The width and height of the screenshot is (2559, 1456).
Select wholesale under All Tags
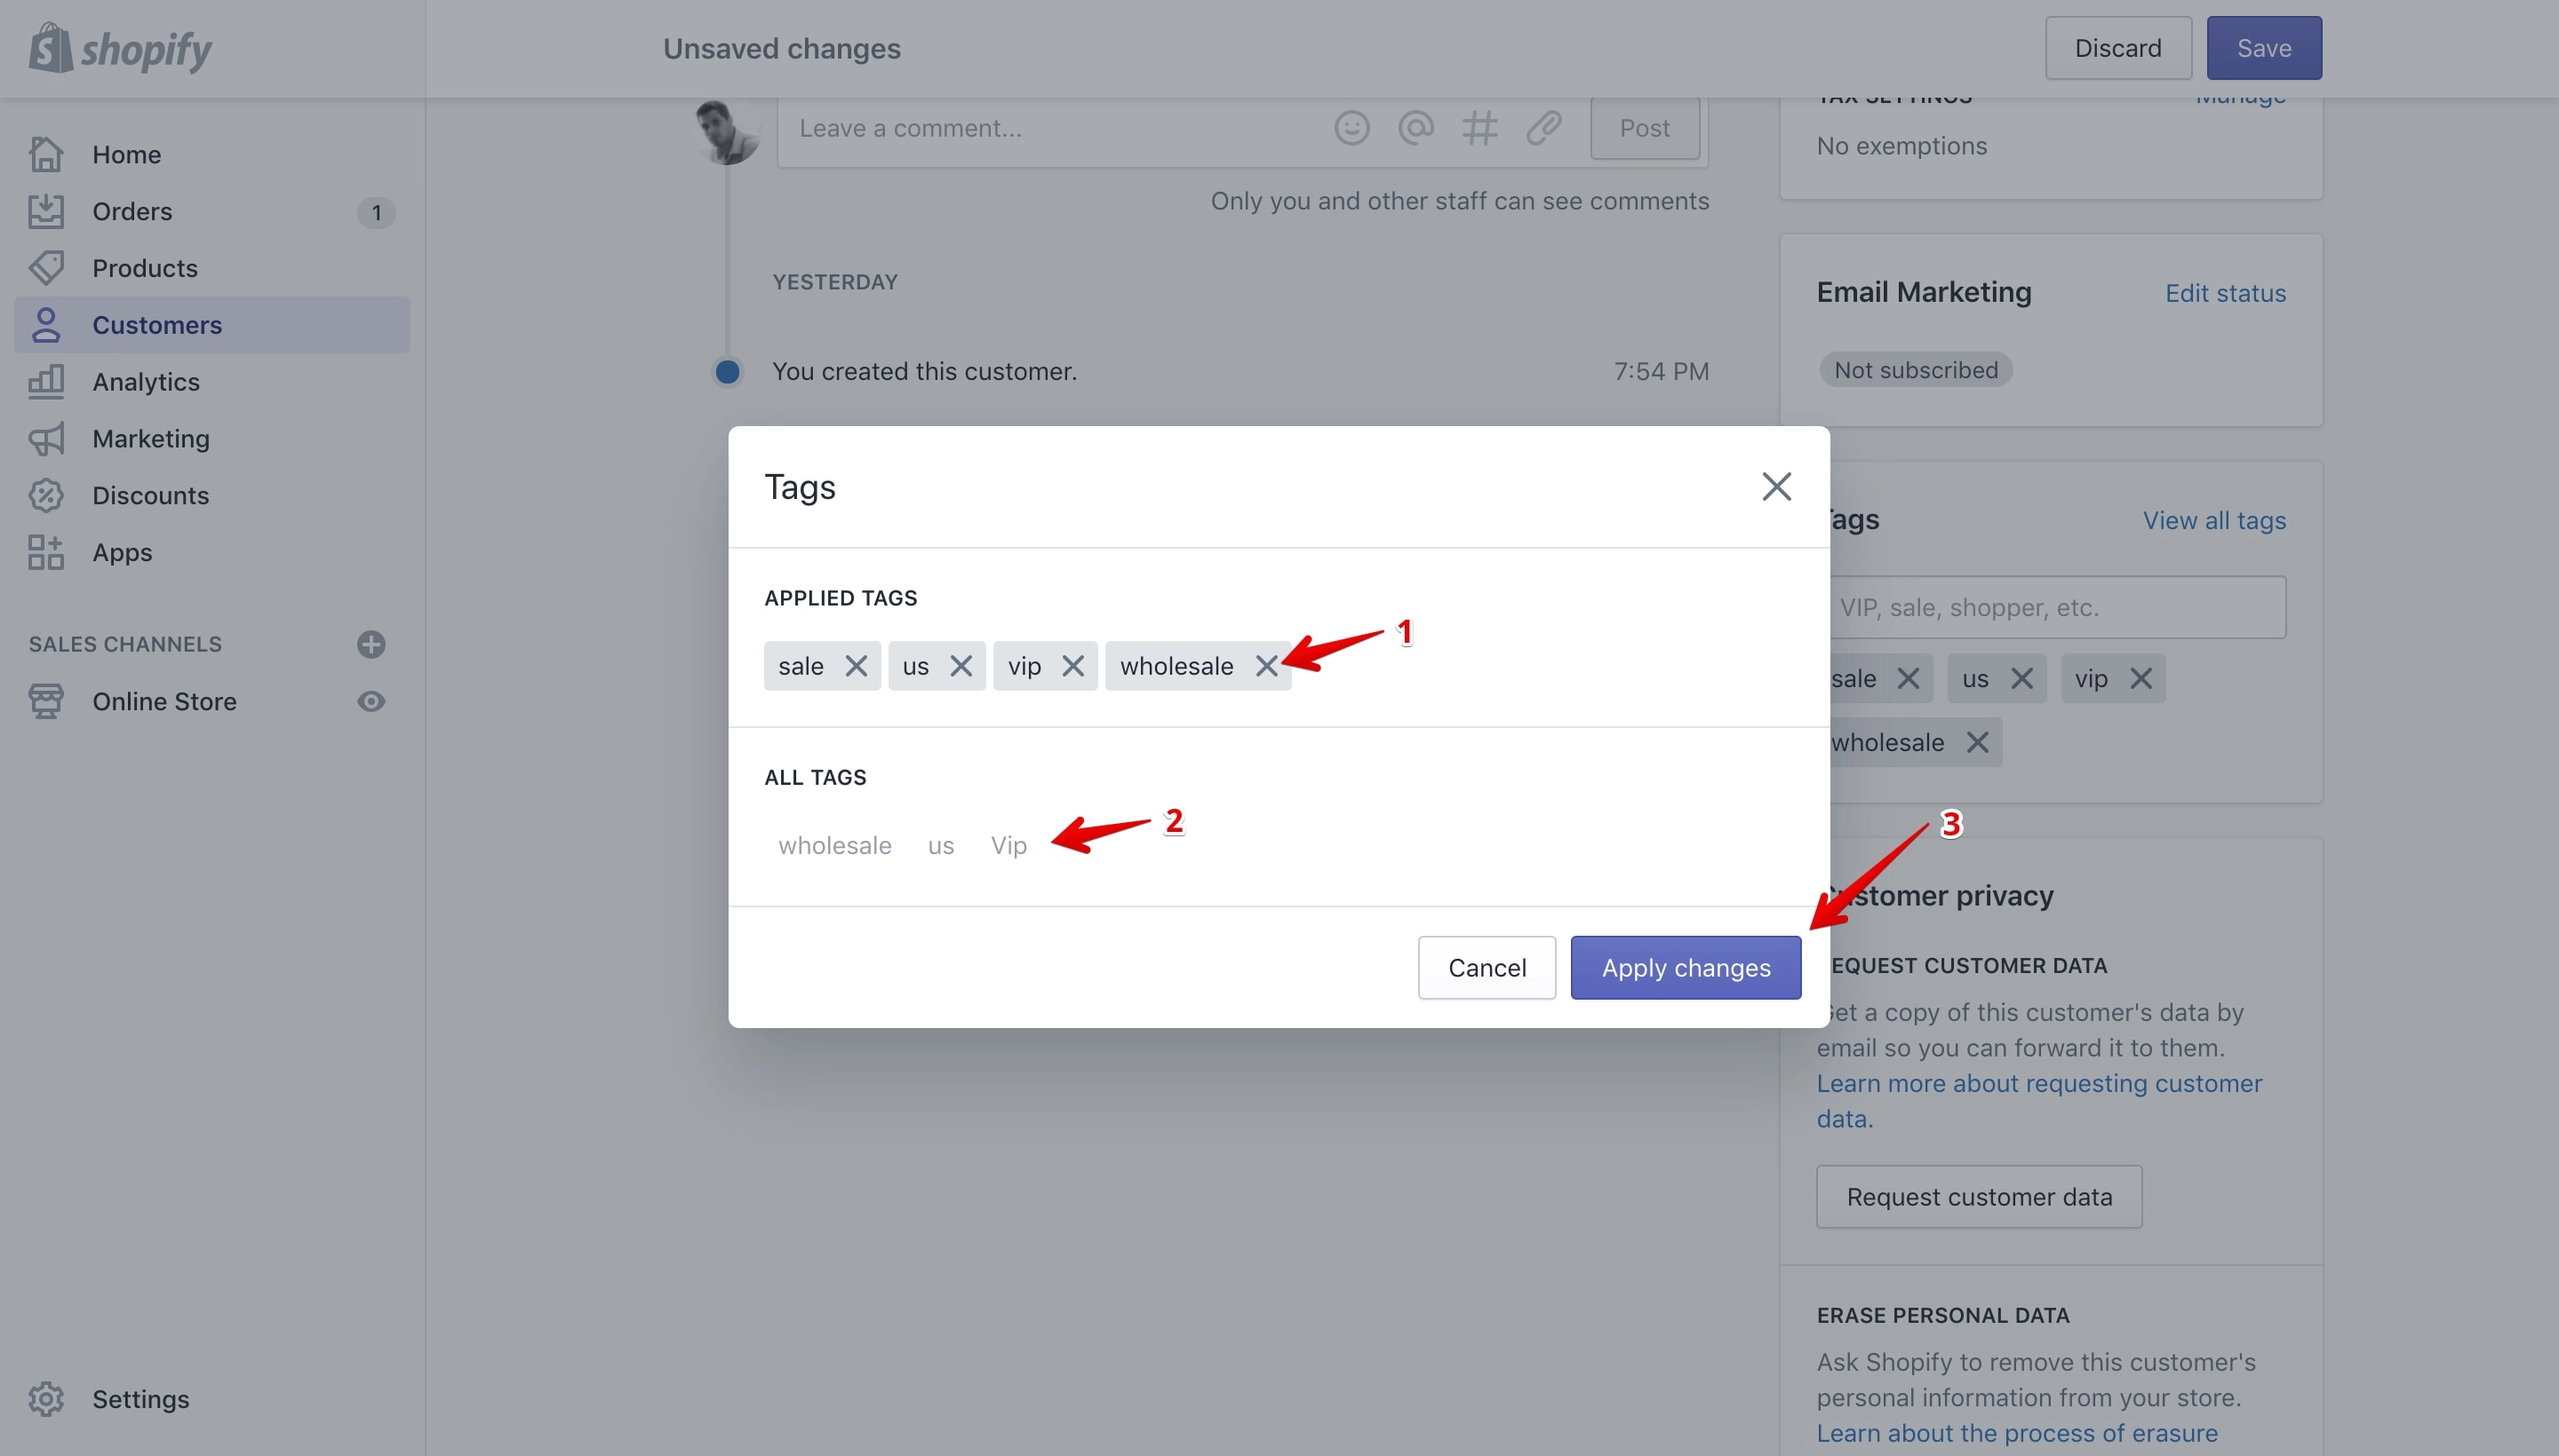[834, 845]
